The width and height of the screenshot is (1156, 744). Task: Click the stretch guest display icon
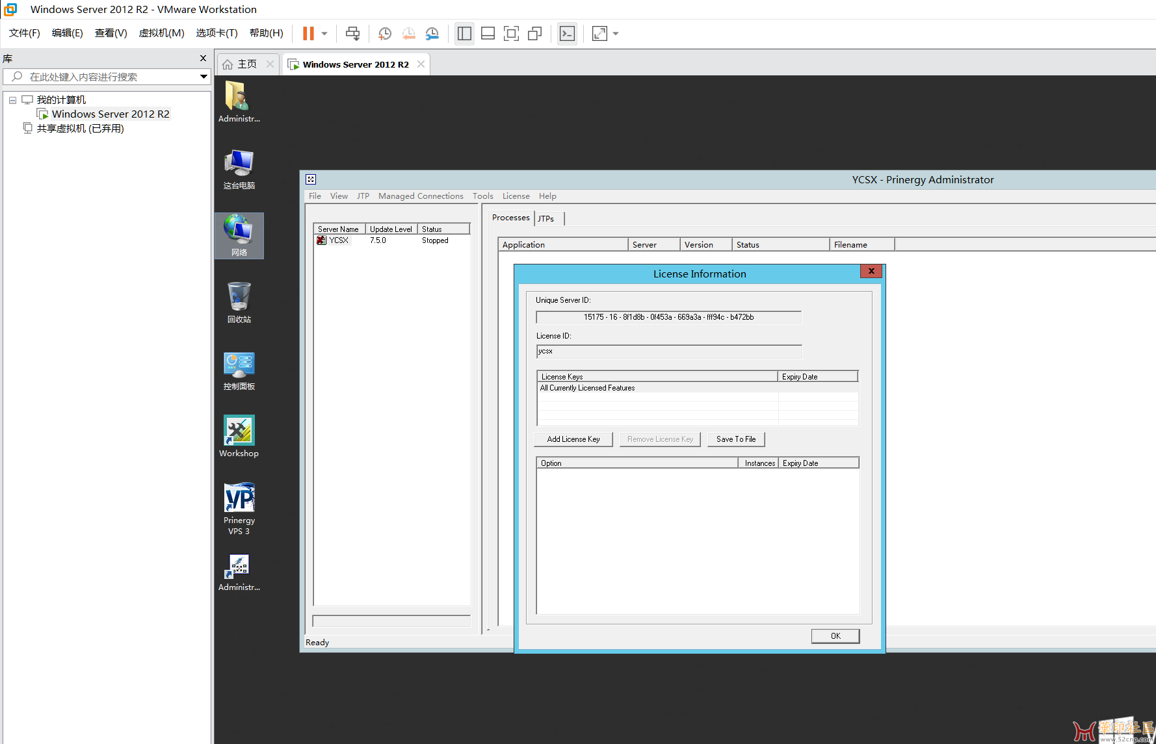click(x=599, y=33)
